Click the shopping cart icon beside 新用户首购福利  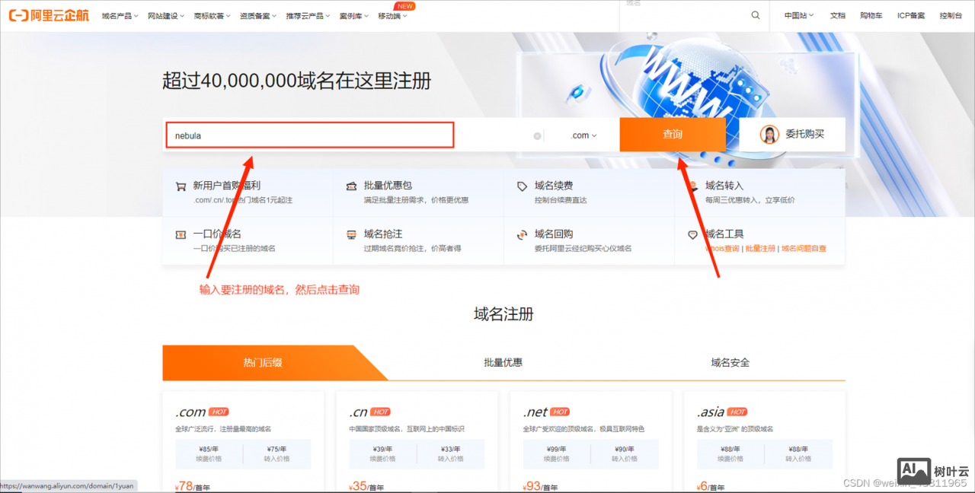point(181,185)
